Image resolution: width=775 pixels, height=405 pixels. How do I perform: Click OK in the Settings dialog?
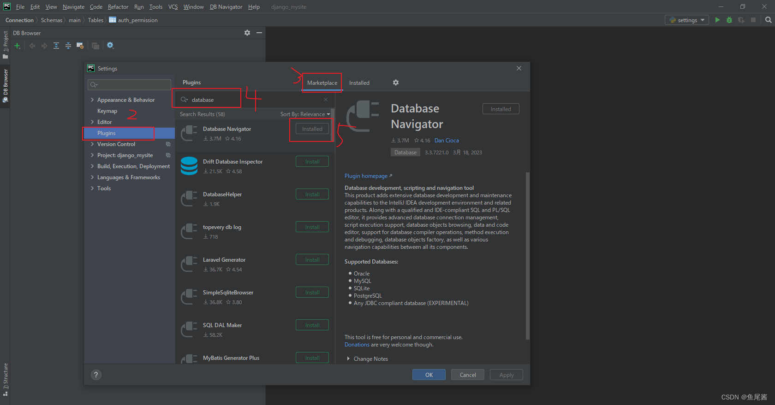tap(429, 375)
